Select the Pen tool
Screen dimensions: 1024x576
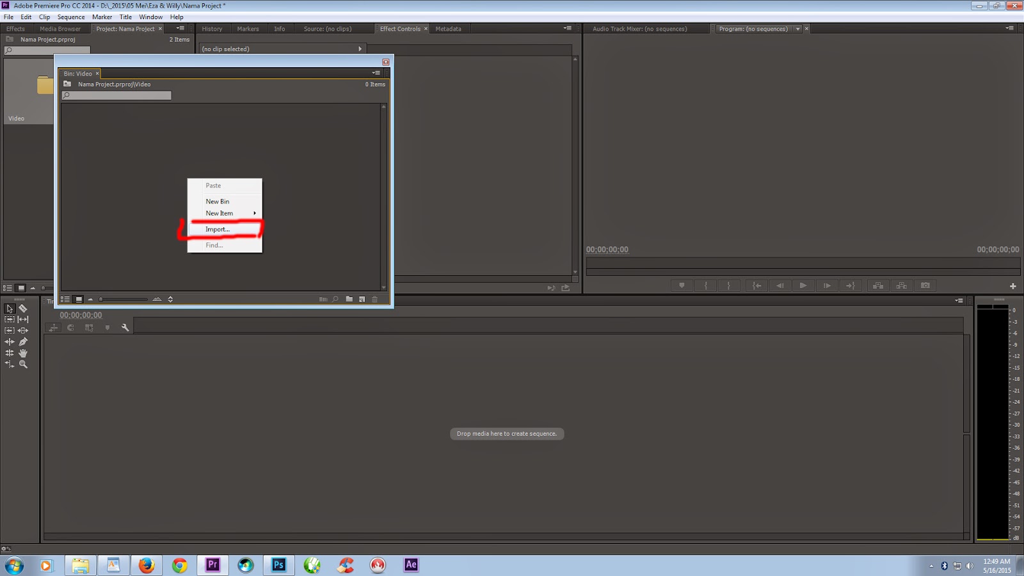pyautogui.click(x=23, y=342)
